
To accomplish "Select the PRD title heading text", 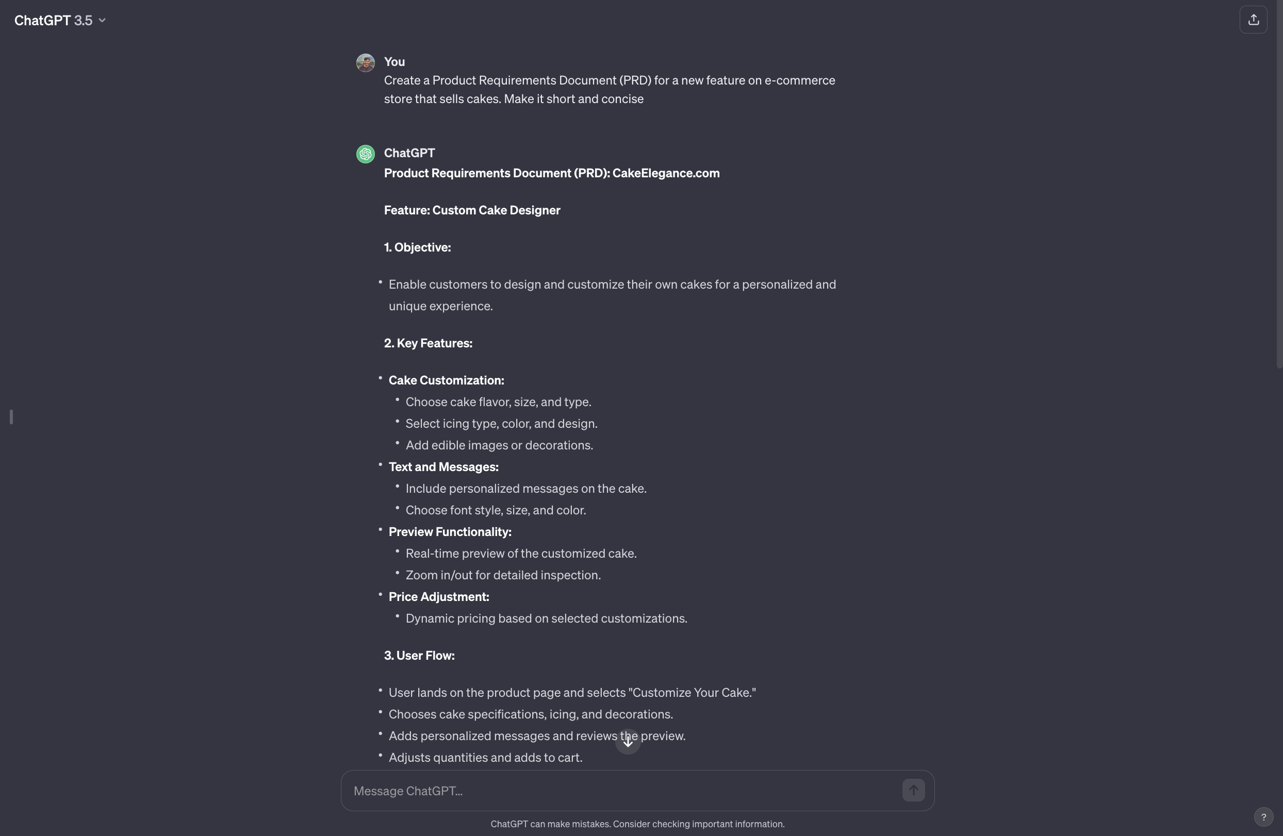I will click(551, 174).
